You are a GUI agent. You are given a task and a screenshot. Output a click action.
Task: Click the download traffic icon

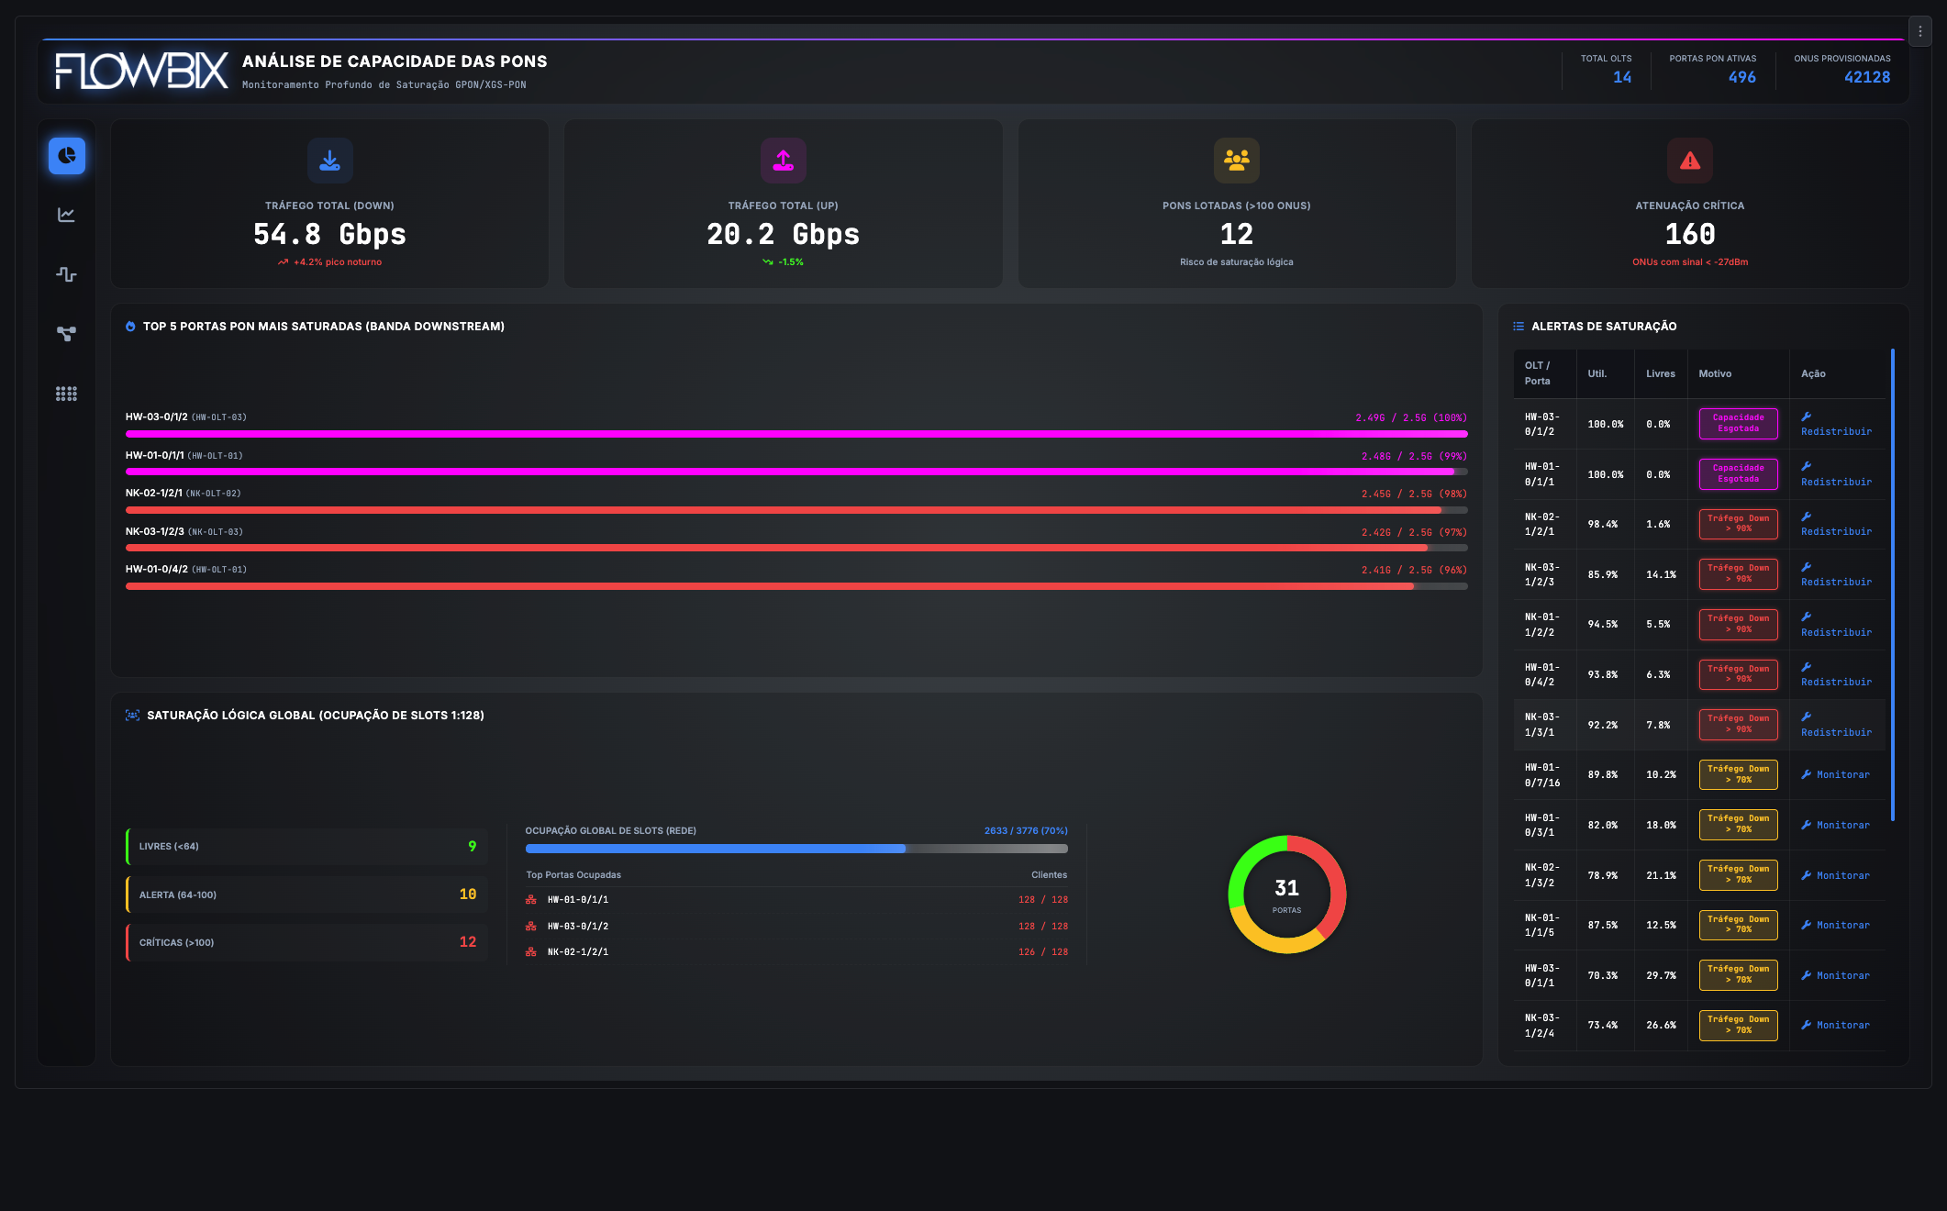pos(330,161)
